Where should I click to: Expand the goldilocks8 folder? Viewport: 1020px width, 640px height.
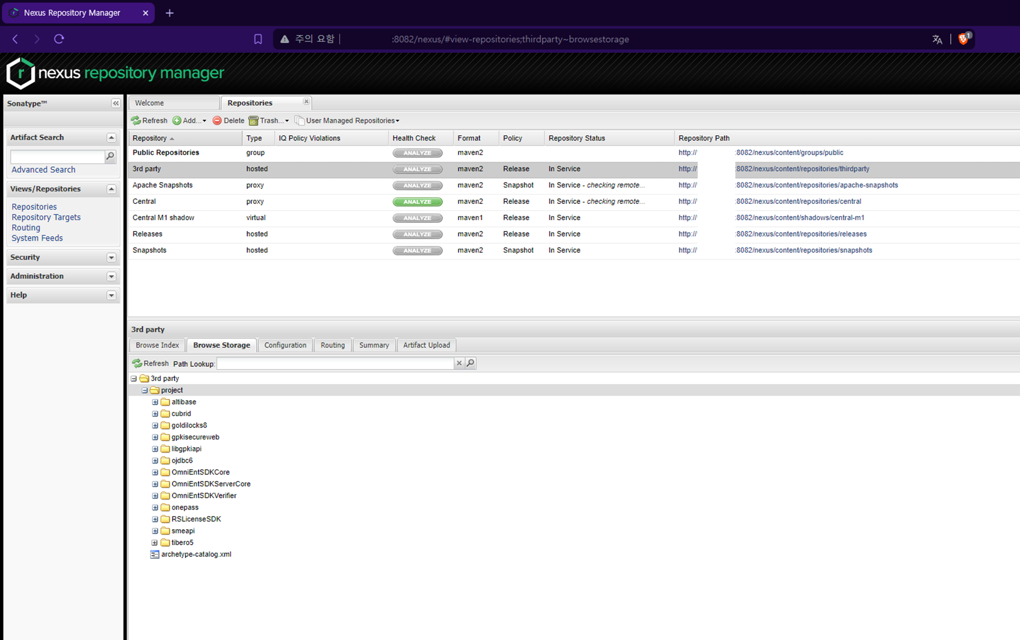(155, 426)
